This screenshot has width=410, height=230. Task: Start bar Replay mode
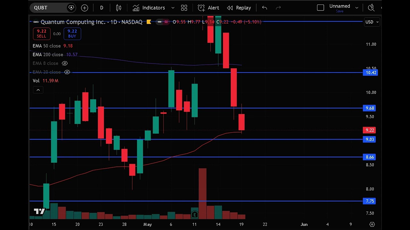click(239, 8)
